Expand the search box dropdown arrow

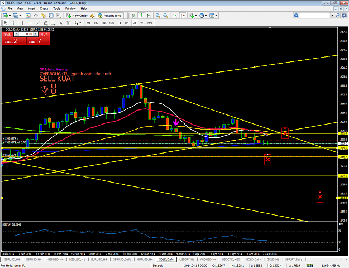click(x=332, y=16)
